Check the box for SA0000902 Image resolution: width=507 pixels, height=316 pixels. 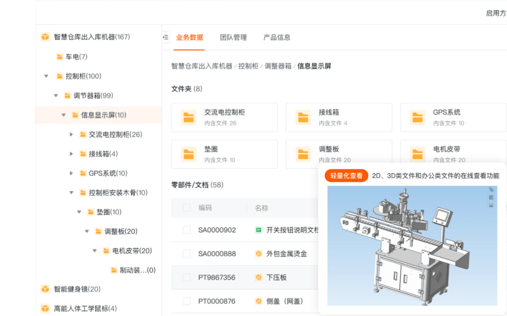(x=187, y=230)
